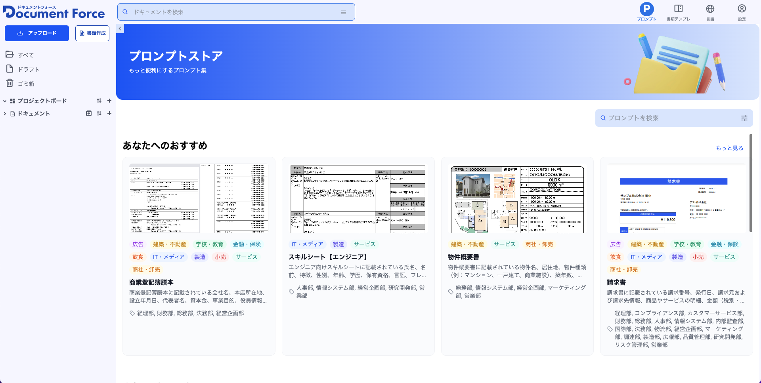Select 金融・保険 tag on 商業登記簿謄本 card
Screen dimensions: 761x383
click(247, 244)
